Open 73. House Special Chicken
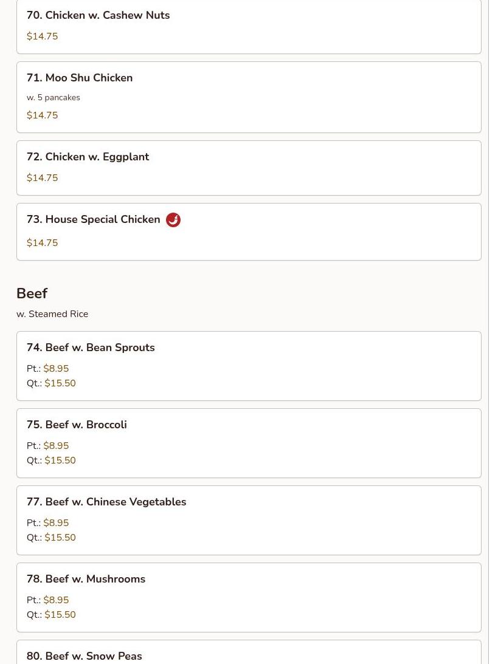Screen dimensions: 501x664 [x=249, y=231]
